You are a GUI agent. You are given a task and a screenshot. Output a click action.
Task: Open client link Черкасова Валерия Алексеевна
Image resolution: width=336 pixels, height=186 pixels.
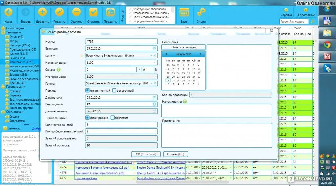[102, 167]
